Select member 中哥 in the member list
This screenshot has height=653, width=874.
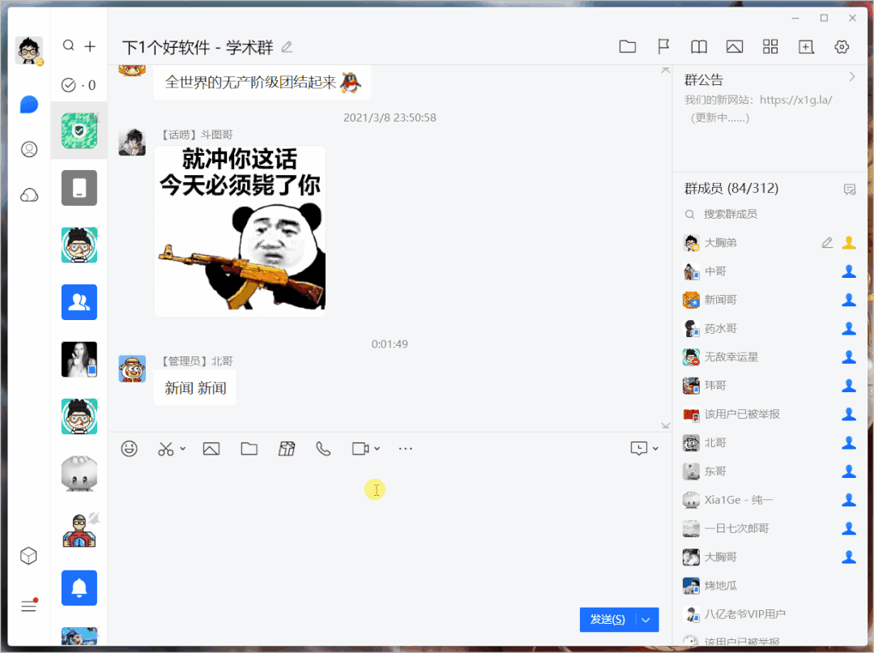(x=770, y=271)
